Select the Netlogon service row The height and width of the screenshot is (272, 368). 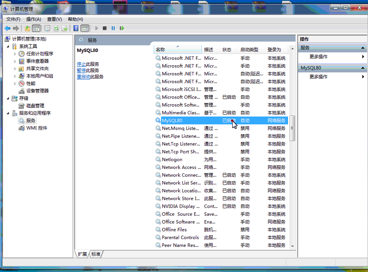click(x=221, y=159)
